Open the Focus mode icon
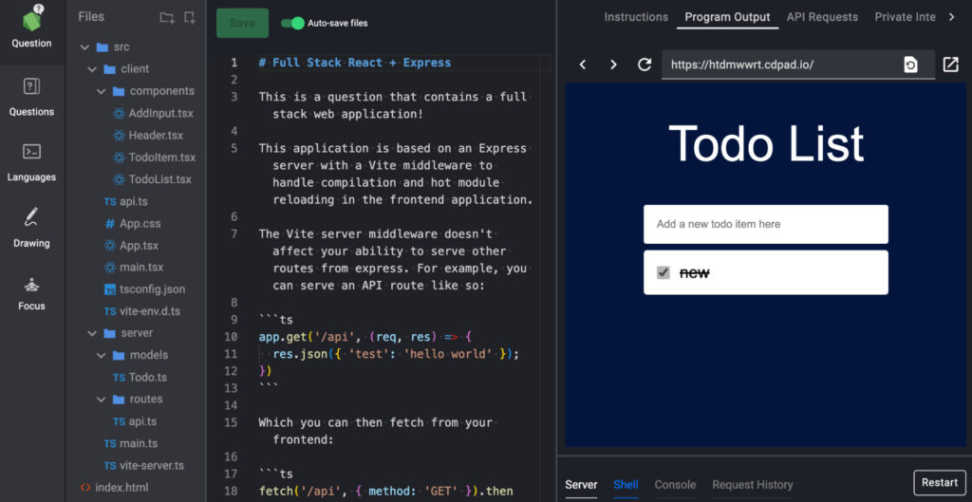 tap(31, 284)
